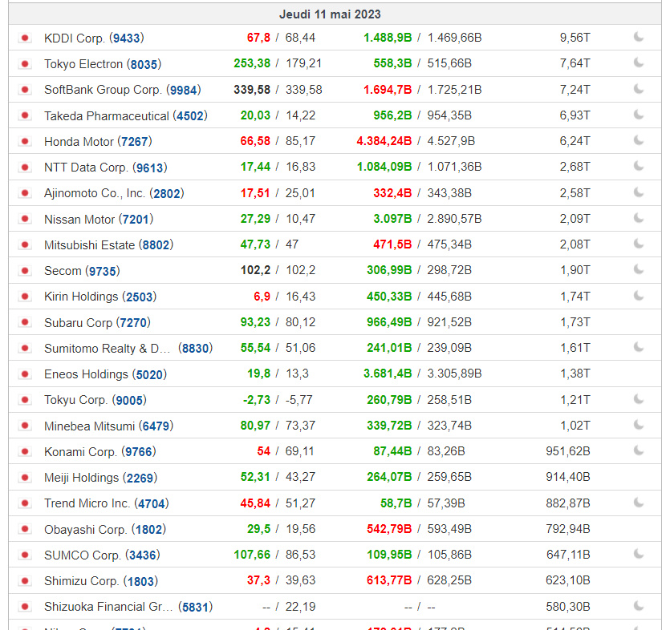Select Honda's revenue figure 4.384,24B

[x=384, y=141]
